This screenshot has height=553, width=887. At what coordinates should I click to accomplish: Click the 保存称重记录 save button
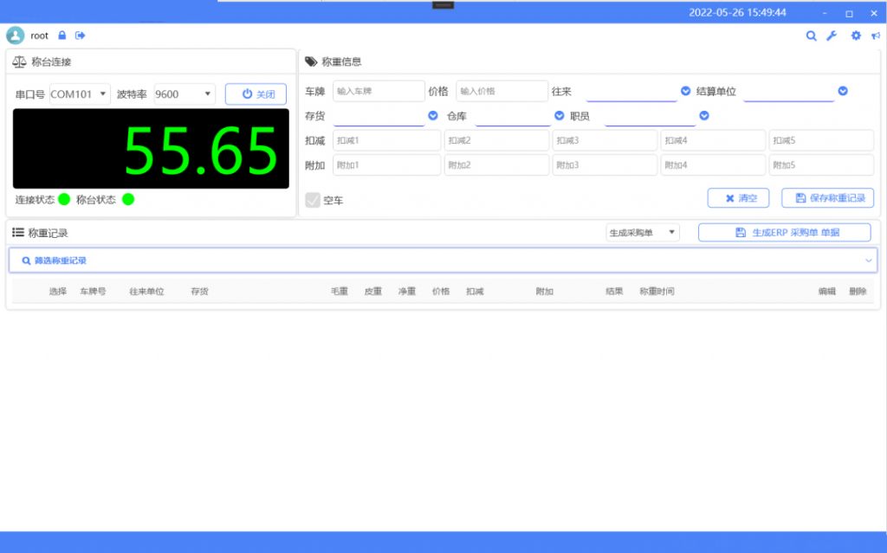click(x=827, y=198)
